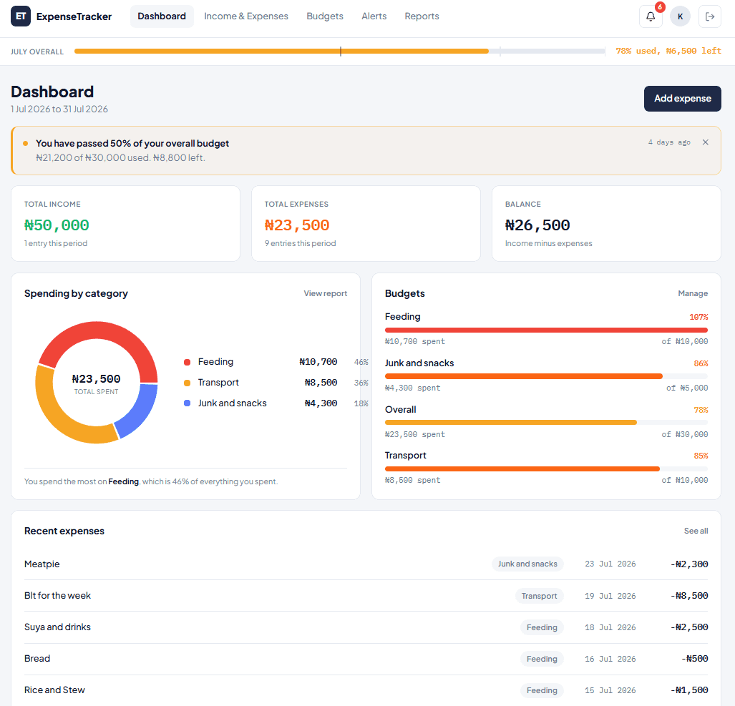The width and height of the screenshot is (735, 706).
Task: Click the orange Transport legend dot
Action: click(x=187, y=383)
